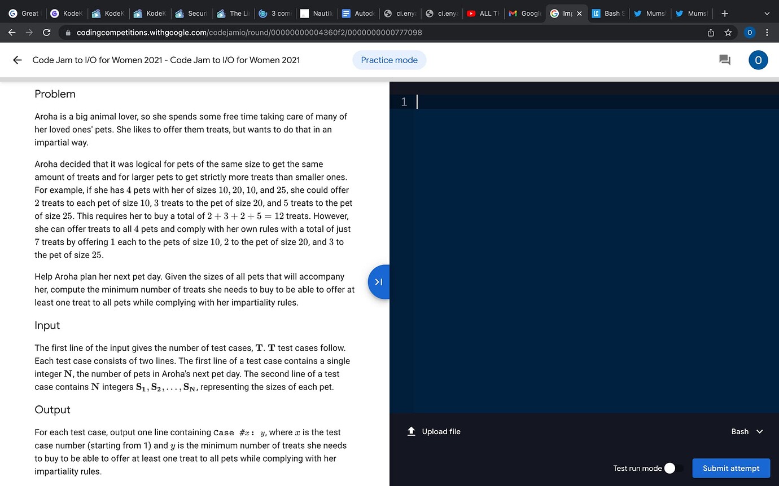The image size is (779, 486).
Task: Bookmark this page with the star icon
Action: coord(728,33)
